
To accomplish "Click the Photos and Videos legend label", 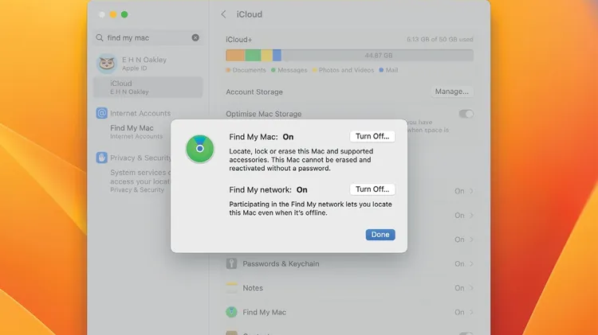I will click(x=346, y=70).
